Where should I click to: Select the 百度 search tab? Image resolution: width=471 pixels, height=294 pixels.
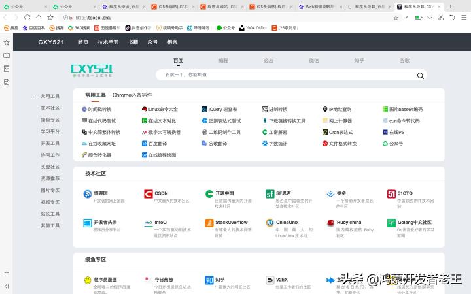178,61
